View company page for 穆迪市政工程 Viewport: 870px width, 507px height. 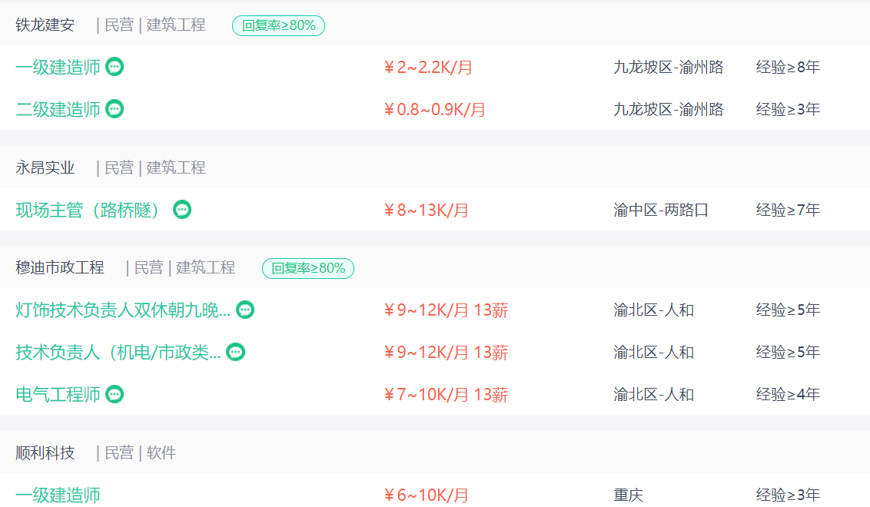tap(60, 267)
